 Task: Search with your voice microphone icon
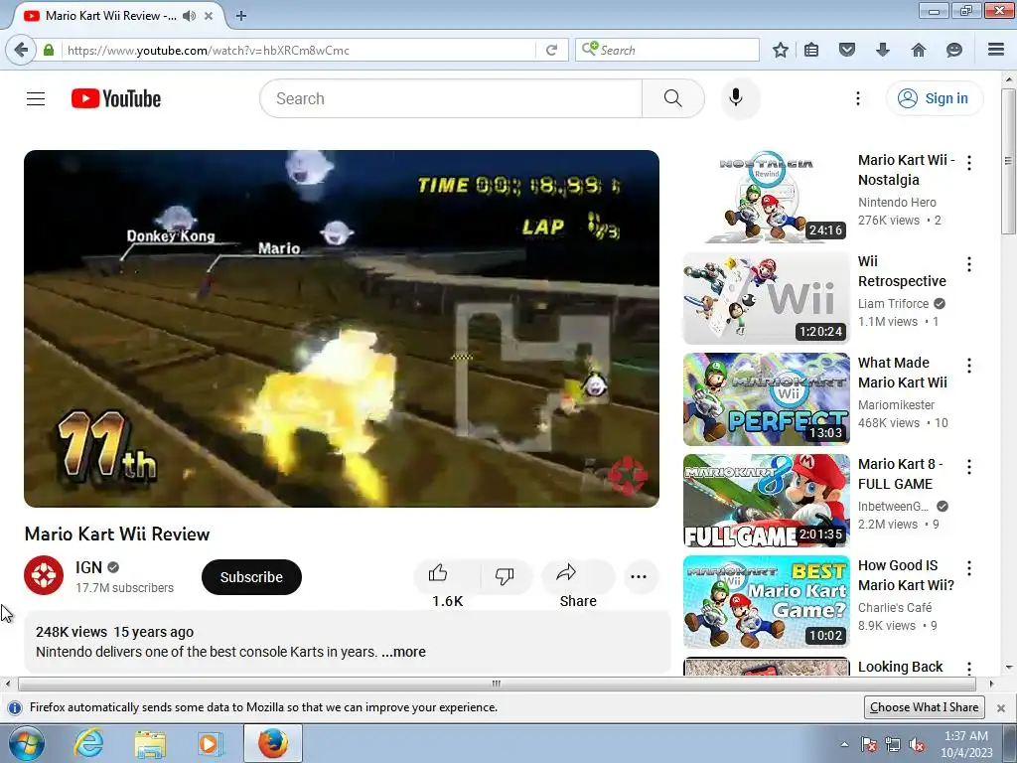[x=736, y=98]
